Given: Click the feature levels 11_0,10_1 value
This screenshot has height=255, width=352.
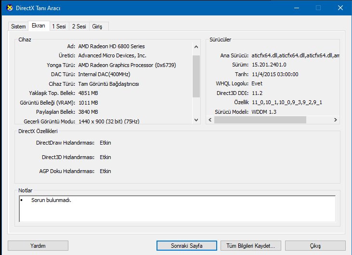Looking at the screenshot, I should [x=287, y=103].
